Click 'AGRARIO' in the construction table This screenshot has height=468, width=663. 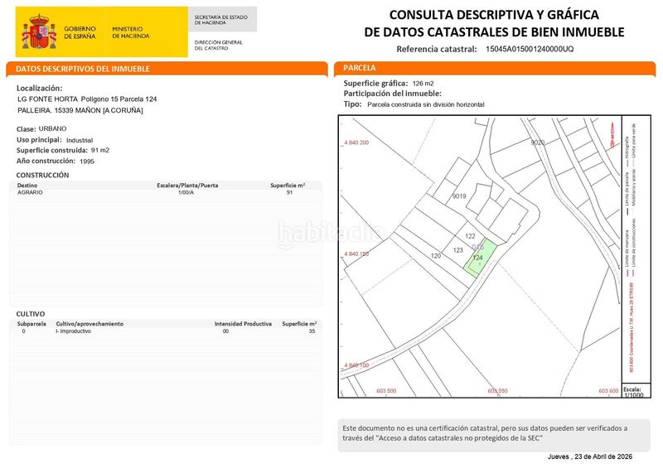click(30, 192)
